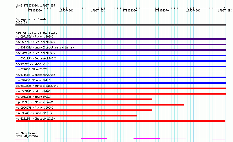Select the blue bar under dgv4999n100

coord(120,66)
